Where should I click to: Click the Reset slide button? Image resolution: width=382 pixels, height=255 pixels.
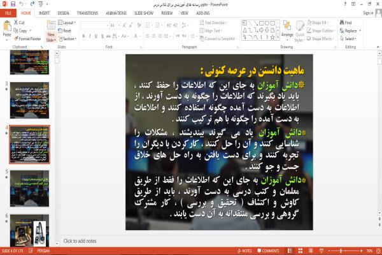(65, 31)
